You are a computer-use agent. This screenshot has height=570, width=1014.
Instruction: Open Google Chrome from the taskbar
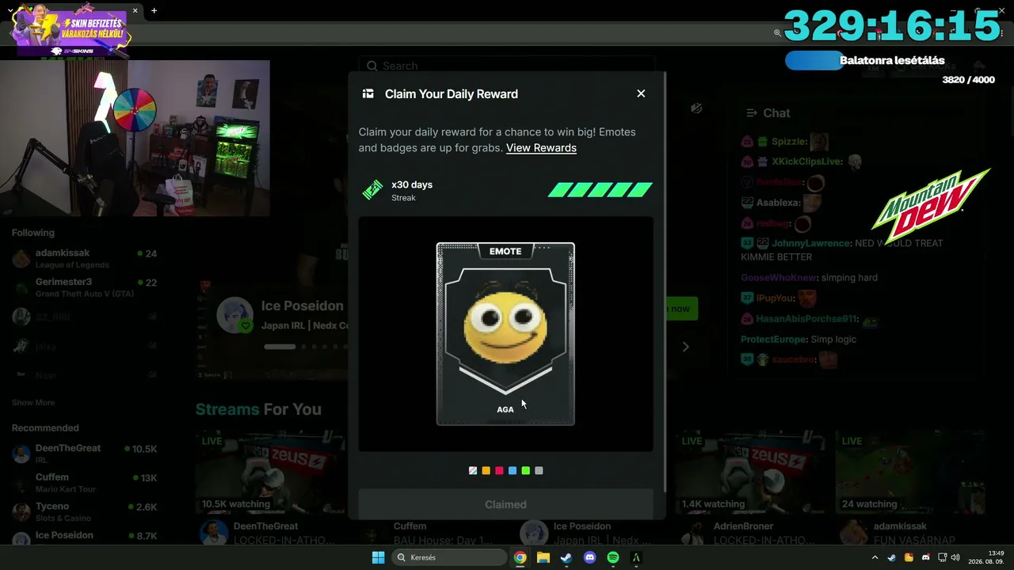[x=520, y=557]
